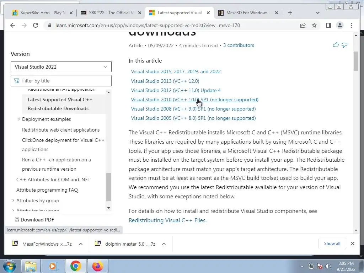Open the tab search chevron
Image resolution: width=364 pixels, height=273 pixels.
[318, 13]
